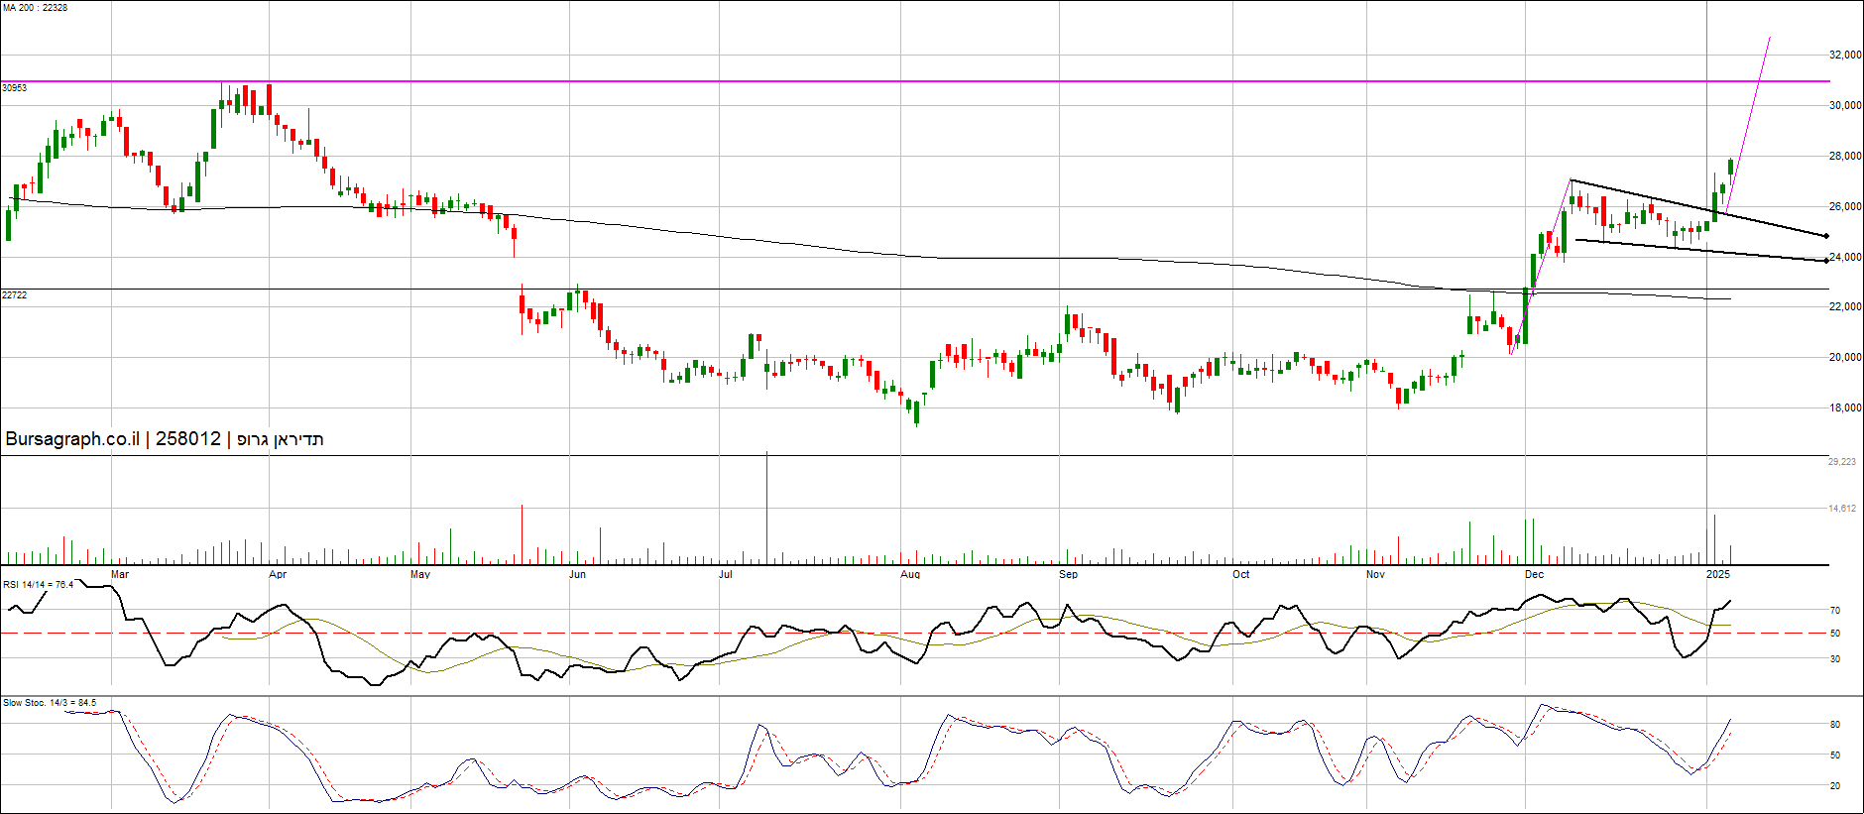This screenshot has width=1864, height=814.
Task: Click the 2025 year marker on time axis
Action: click(x=1718, y=574)
